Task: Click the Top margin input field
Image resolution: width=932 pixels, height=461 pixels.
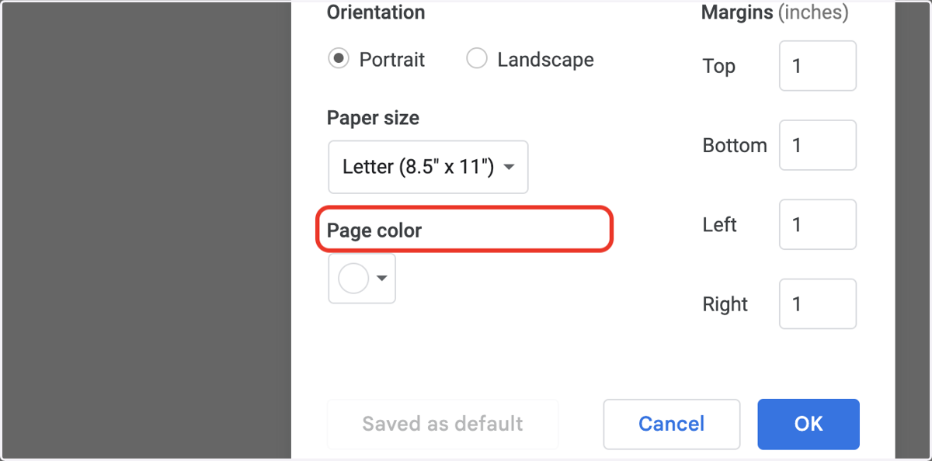Action: [x=818, y=66]
